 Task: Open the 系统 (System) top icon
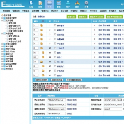pos(31,4)
